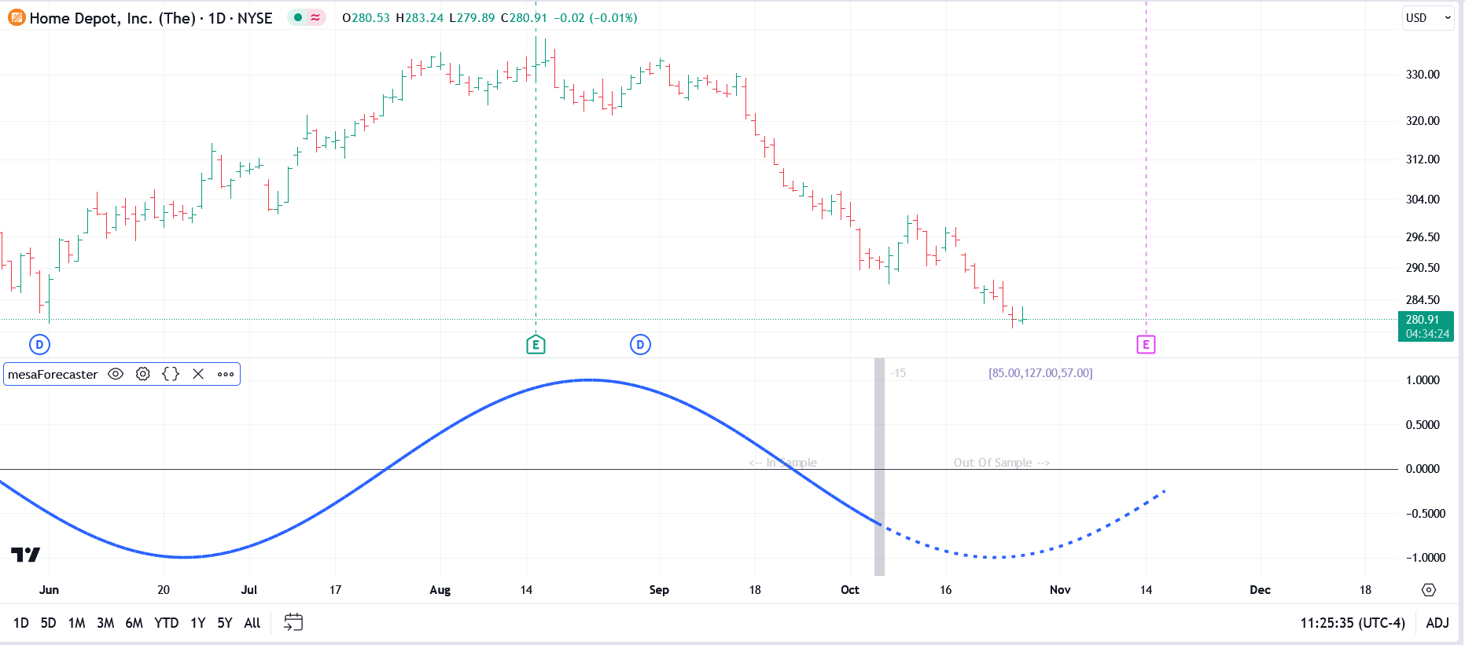This screenshot has width=1465, height=645.
Task: Open mesaForecaster source code braces icon
Action: [171, 374]
